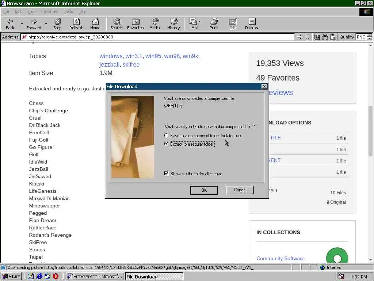Stop page loading with the Stop button

(x=57, y=24)
